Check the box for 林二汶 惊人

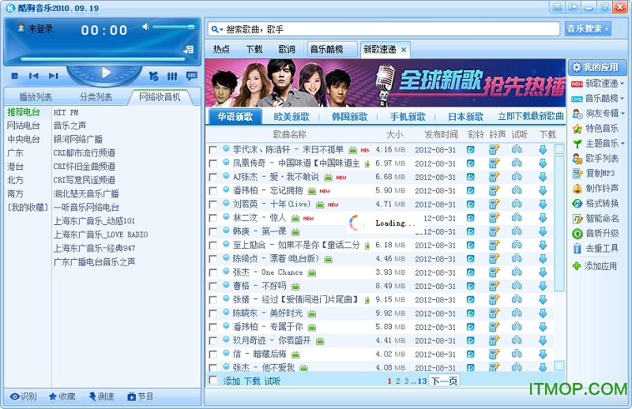213,218
